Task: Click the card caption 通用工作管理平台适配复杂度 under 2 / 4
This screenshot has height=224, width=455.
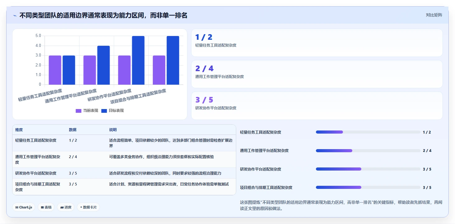Action: tap(219, 77)
